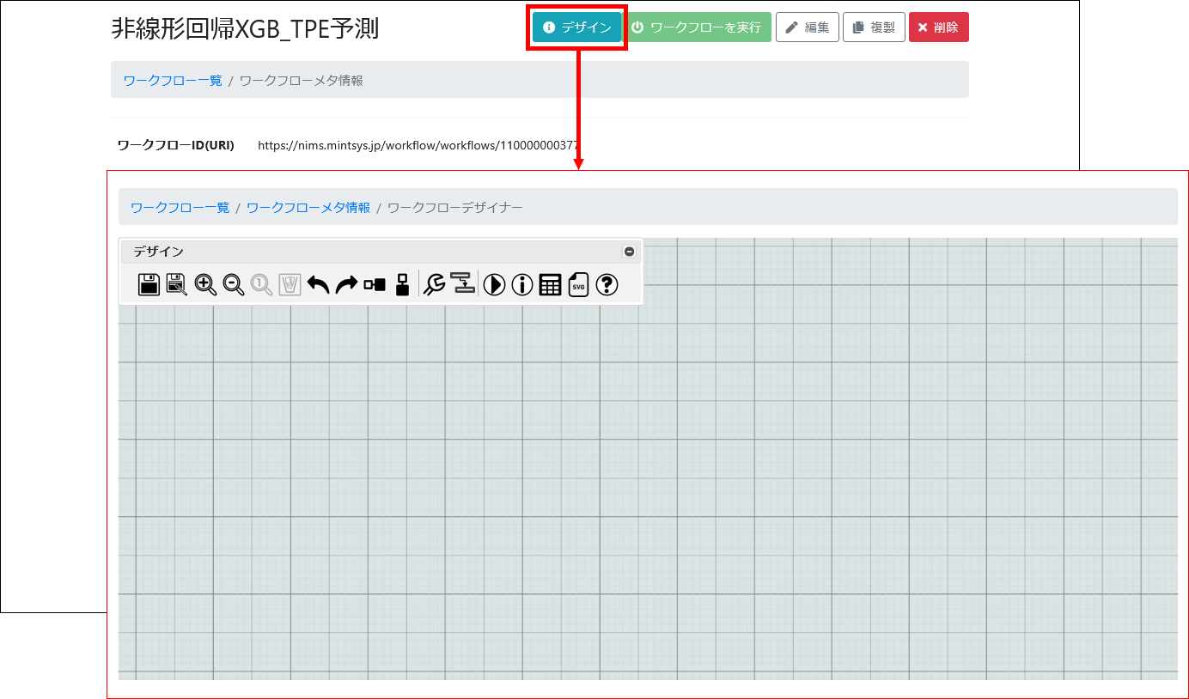Export the workflow as SVG
Image resolution: width=1189 pixels, height=699 pixels.
tap(578, 284)
